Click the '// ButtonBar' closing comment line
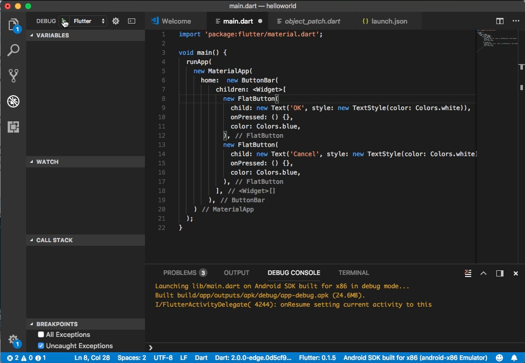Image resolution: width=525 pixels, height=363 pixels. [x=237, y=200]
